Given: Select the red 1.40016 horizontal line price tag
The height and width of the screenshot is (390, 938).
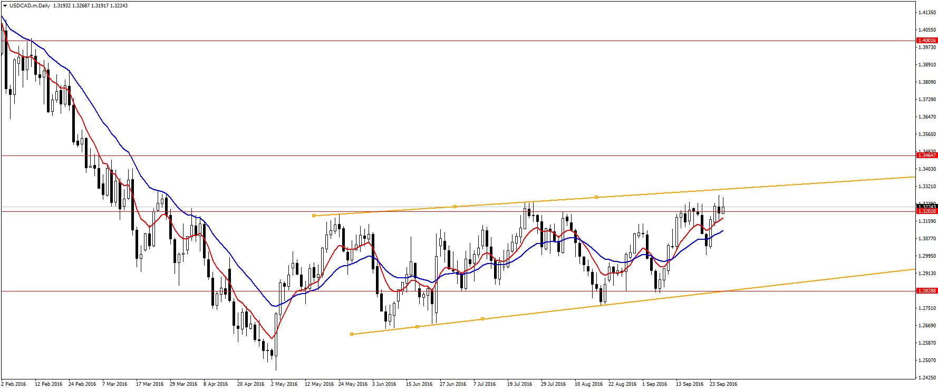Looking at the screenshot, I should (x=927, y=41).
